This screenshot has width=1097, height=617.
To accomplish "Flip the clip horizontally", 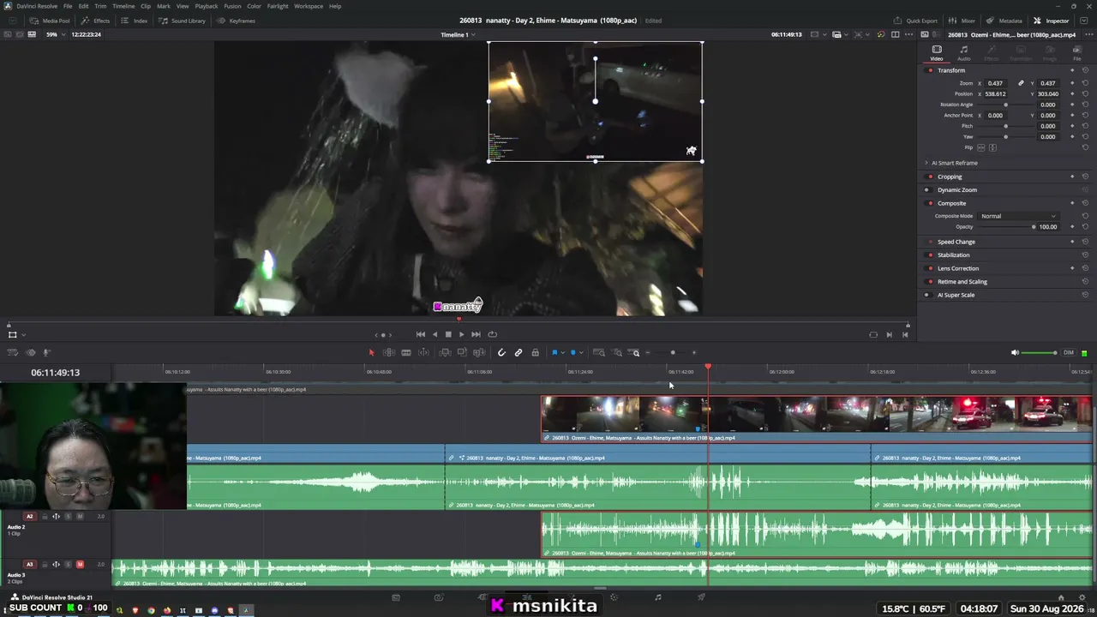I will coord(982,147).
